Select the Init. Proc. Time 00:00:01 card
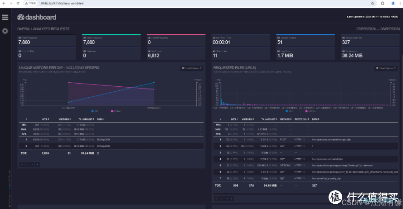Viewport: 403px width, 209px height. coord(241,40)
